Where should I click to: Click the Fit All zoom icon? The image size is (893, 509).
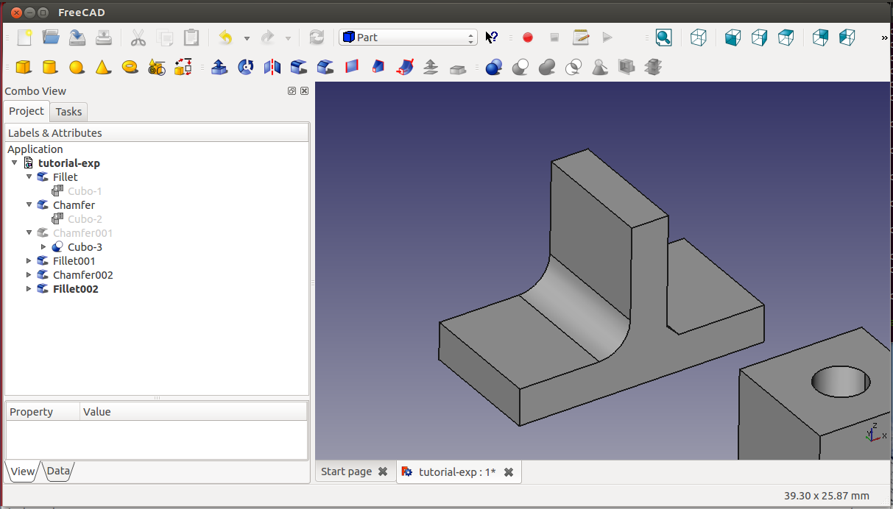pos(663,38)
